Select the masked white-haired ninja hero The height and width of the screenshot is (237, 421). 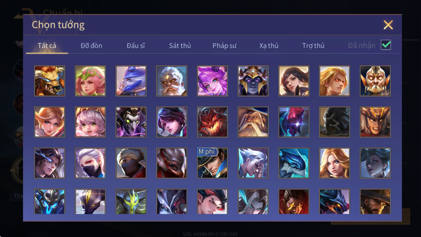coord(90,163)
